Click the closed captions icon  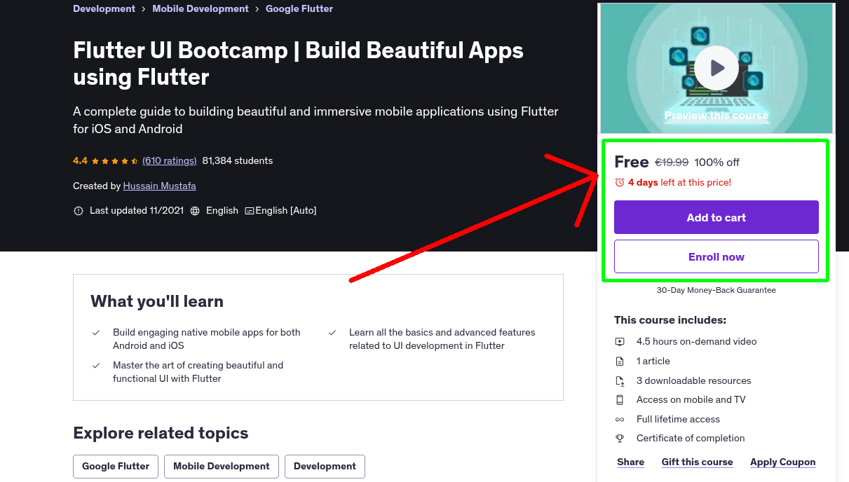[249, 211]
